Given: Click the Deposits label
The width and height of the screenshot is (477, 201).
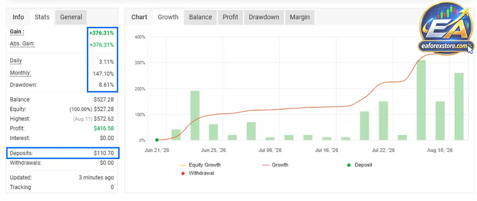Looking at the screenshot, I should tap(21, 153).
